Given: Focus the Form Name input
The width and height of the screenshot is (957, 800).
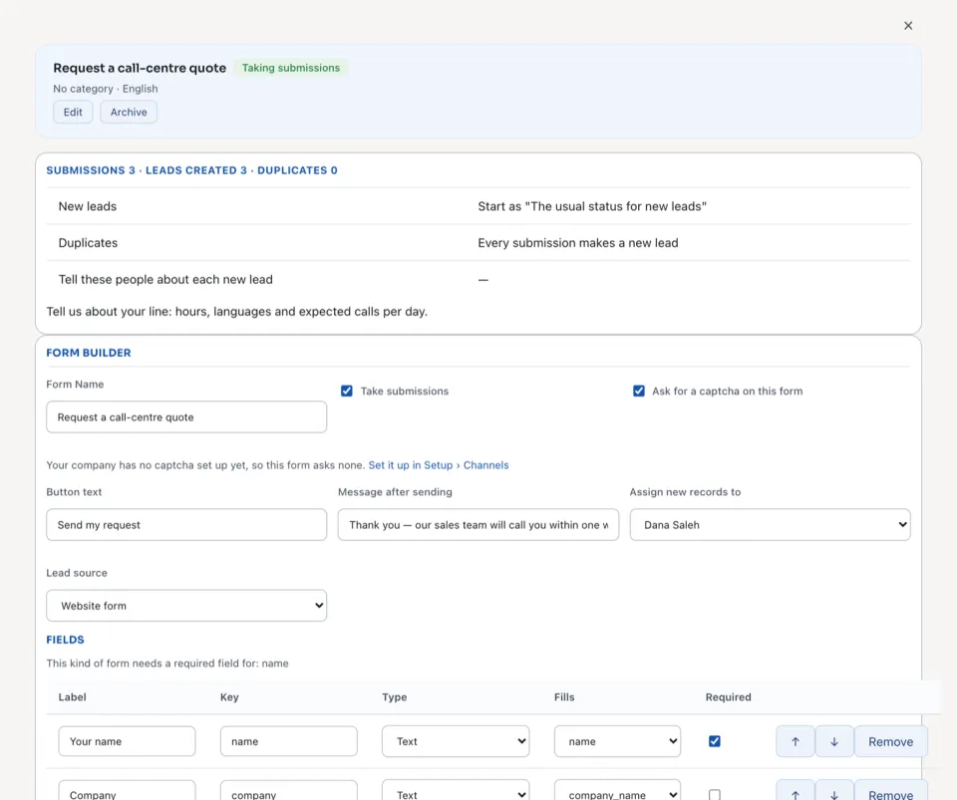Looking at the screenshot, I should click(x=186, y=417).
